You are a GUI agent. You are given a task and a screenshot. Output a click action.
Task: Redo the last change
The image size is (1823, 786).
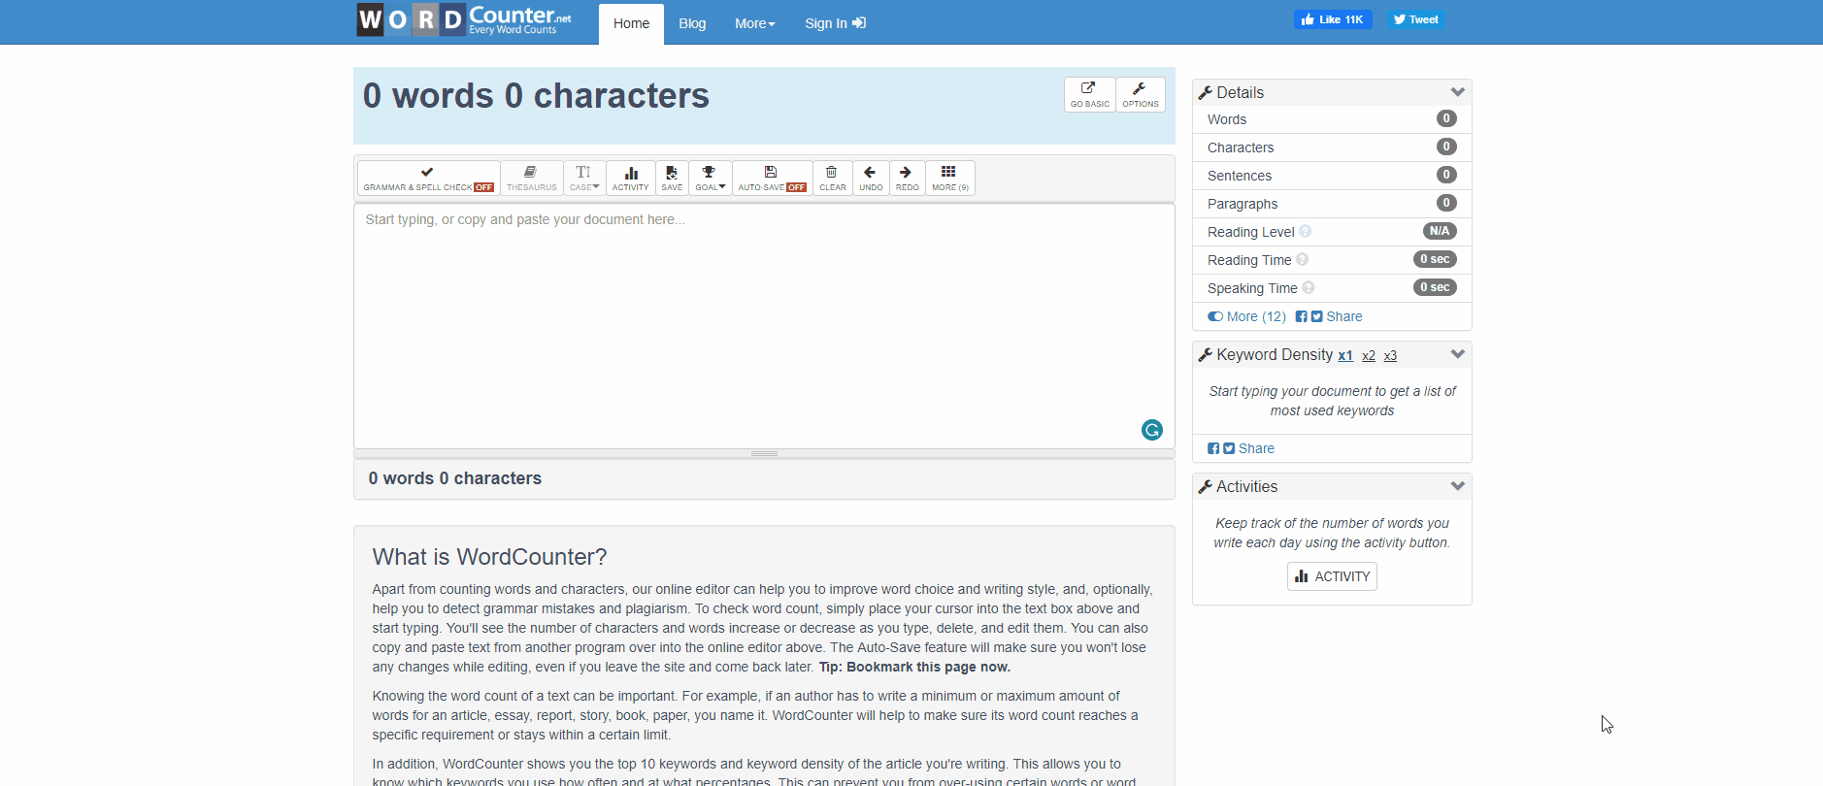[x=908, y=179]
